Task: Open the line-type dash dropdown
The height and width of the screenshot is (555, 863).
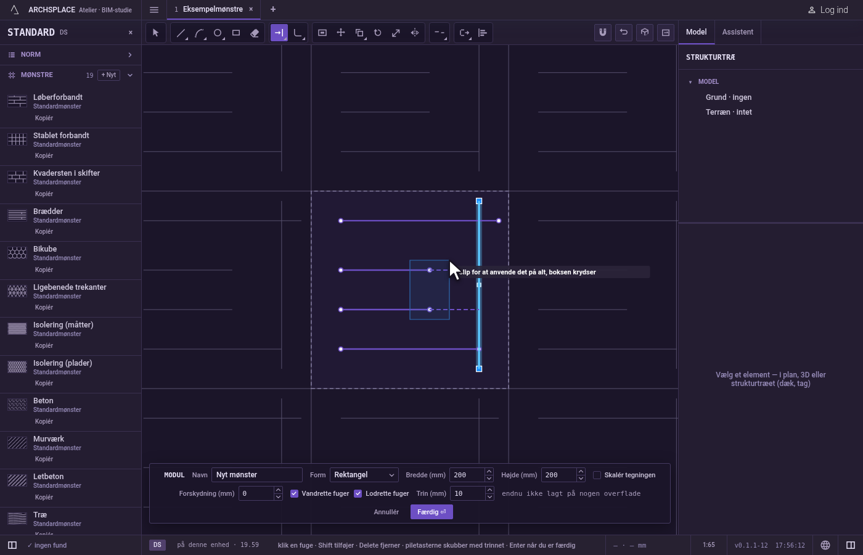Action: coord(440,33)
